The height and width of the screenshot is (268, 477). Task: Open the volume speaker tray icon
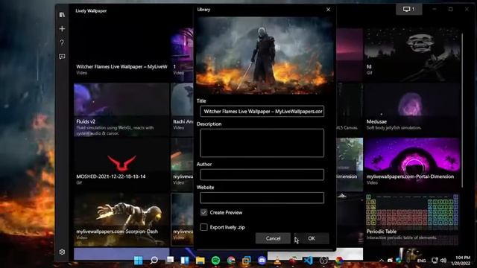coord(443,261)
